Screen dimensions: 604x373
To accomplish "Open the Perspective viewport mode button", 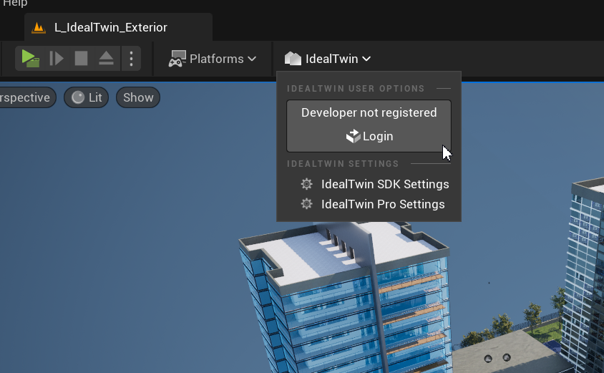I will 25,97.
